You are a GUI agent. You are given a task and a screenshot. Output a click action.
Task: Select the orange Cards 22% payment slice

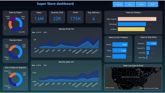click(12, 48)
